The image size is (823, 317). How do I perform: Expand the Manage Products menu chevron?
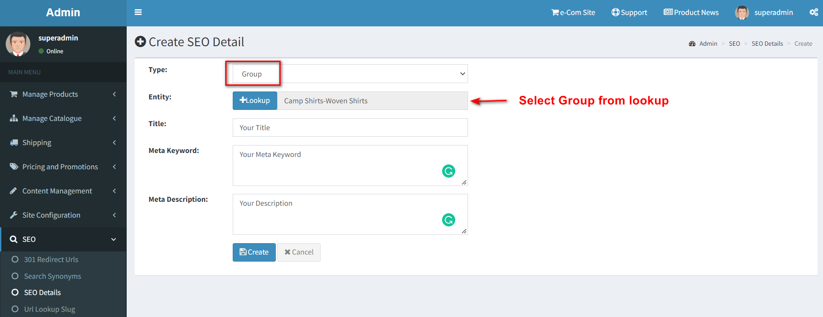click(x=114, y=94)
